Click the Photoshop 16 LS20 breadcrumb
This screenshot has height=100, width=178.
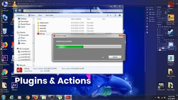tap(38, 11)
